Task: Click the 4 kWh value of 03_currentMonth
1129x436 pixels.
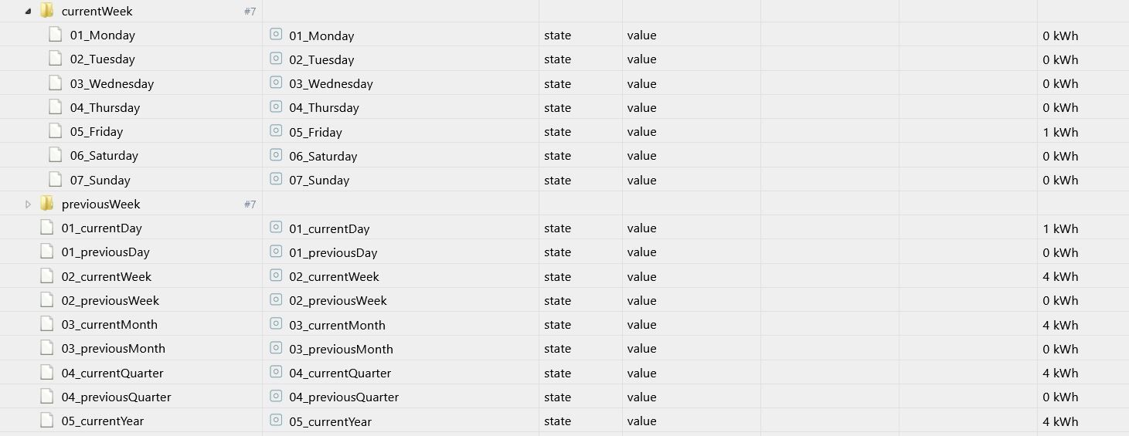Action: click(x=1060, y=325)
